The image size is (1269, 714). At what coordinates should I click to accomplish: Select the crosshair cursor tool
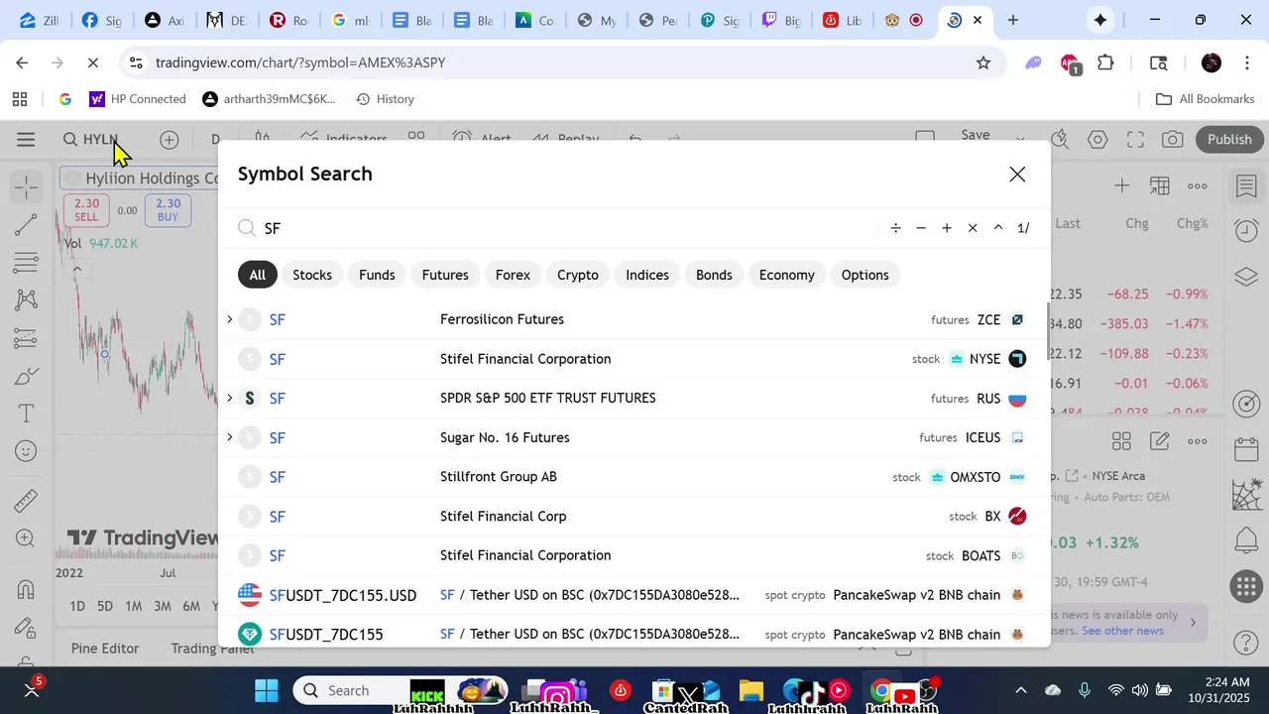point(27,185)
